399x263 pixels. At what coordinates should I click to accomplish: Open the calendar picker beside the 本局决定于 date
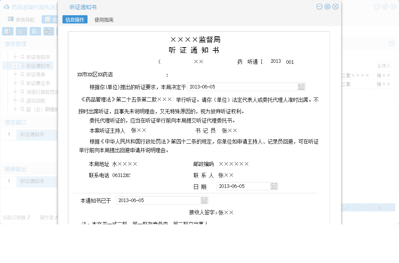301,87
